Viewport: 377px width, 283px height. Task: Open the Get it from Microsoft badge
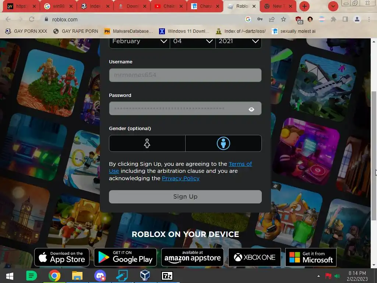coord(311,257)
